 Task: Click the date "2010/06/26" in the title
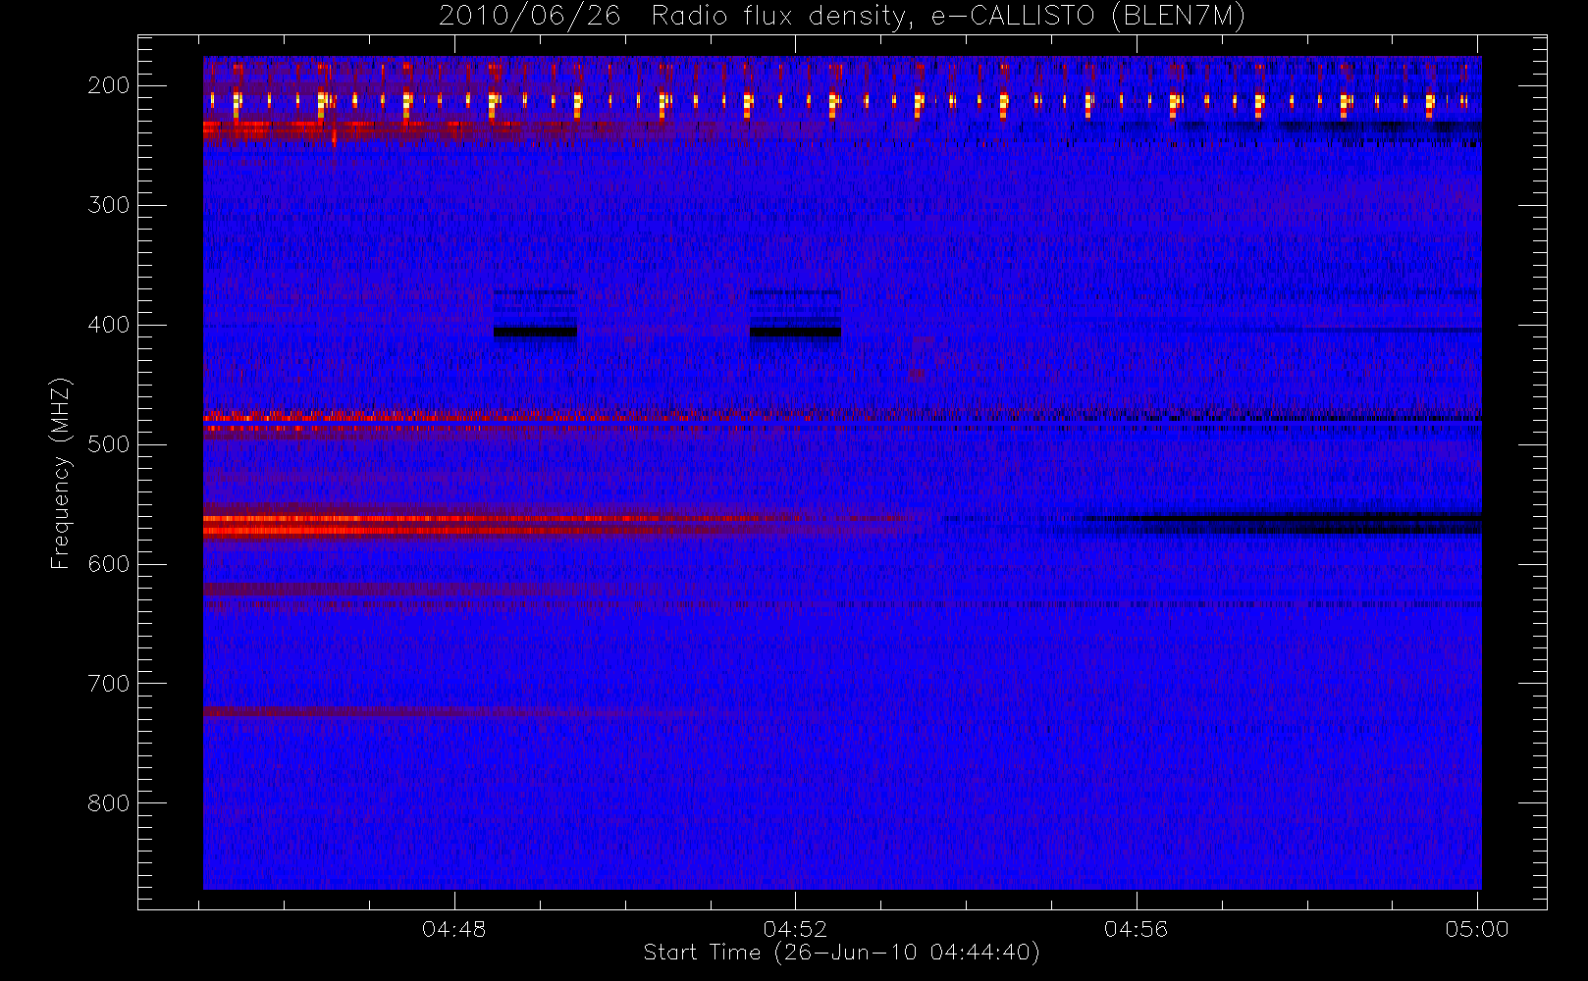click(x=530, y=17)
